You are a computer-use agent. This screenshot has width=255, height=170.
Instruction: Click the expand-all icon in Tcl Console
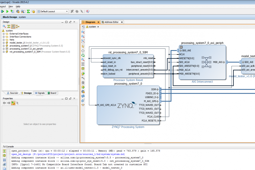click(4, 156)
